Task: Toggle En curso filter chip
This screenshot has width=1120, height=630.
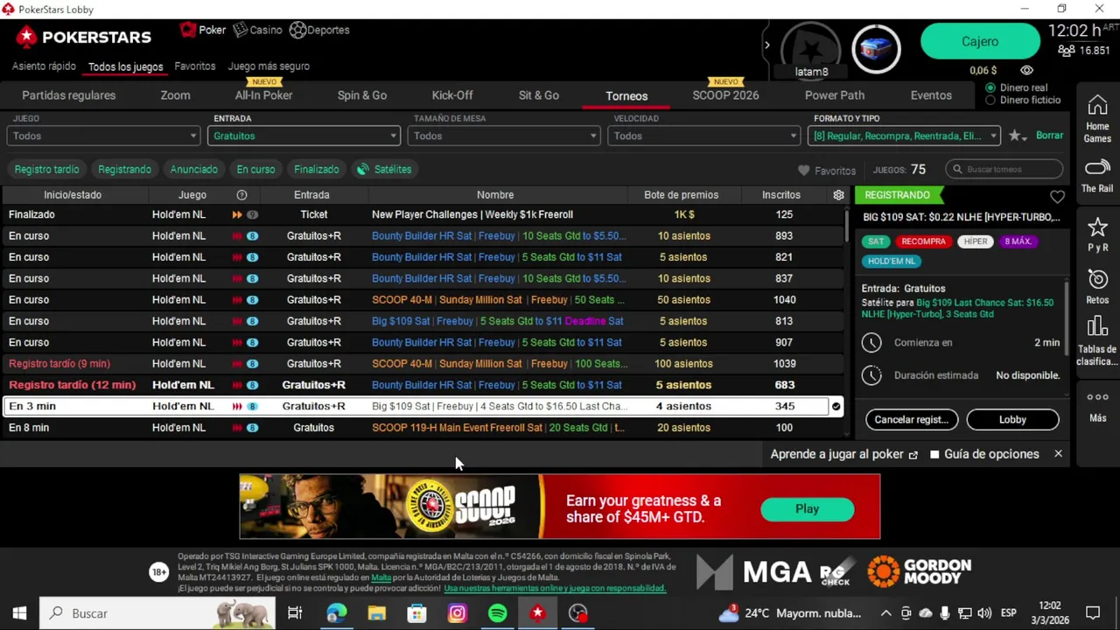Action: pyautogui.click(x=255, y=169)
